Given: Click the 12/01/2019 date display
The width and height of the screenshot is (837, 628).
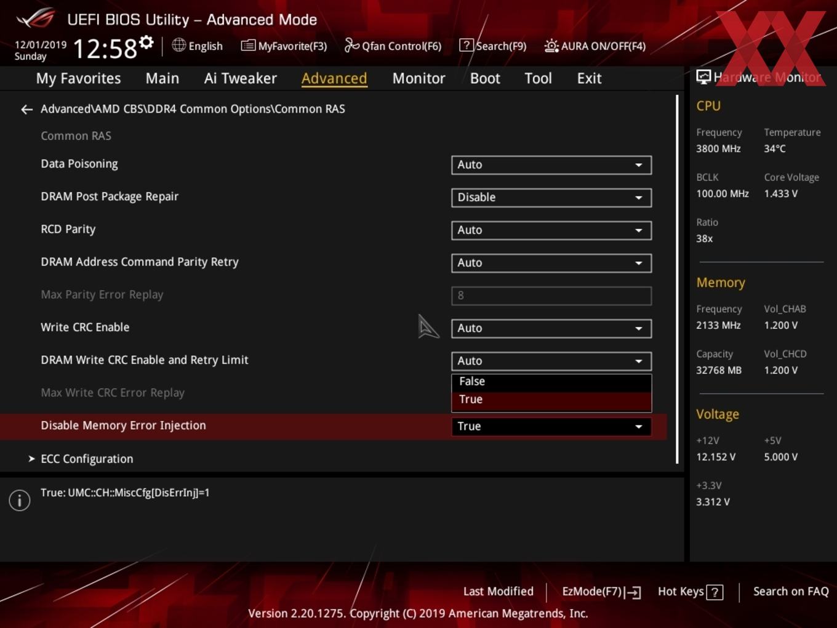Looking at the screenshot, I should pyautogui.click(x=41, y=45).
